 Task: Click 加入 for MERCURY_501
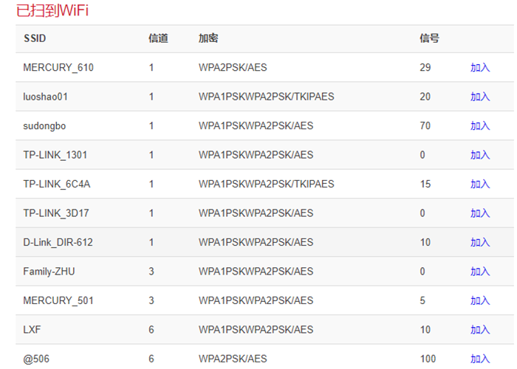(480, 300)
